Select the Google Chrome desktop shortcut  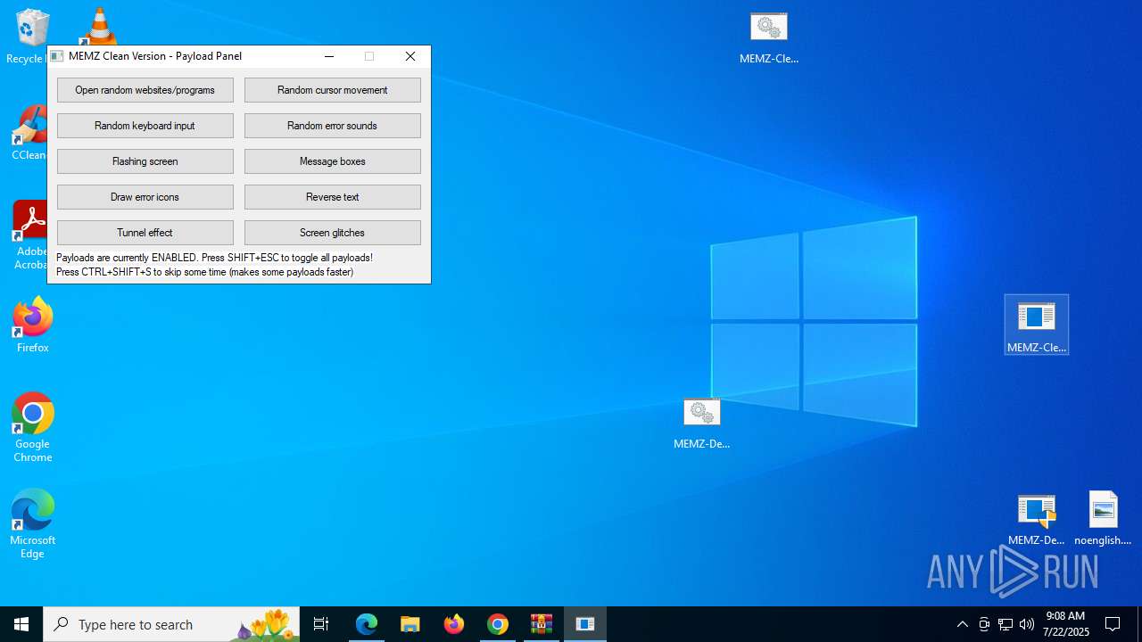(x=33, y=428)
